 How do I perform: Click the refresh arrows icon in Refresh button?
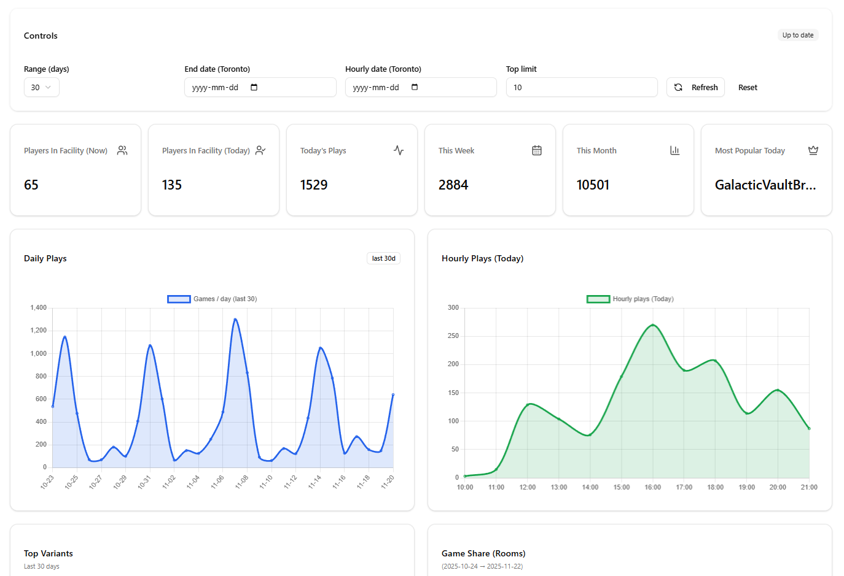pos(678,87)
